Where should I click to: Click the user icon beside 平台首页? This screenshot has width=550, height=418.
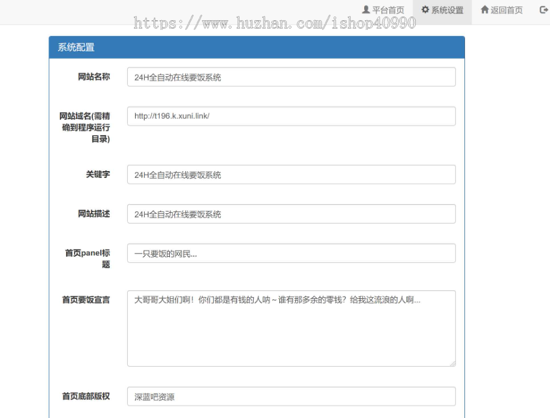tap(366, 9)
